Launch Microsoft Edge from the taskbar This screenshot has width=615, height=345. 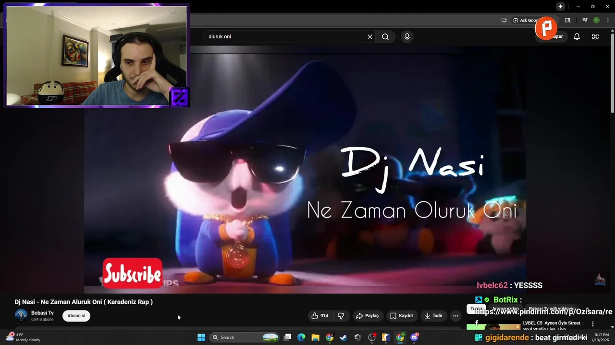point(301,337)
